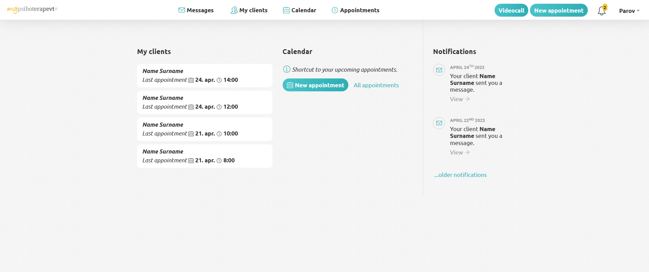Click the info icon above upcoming appointments shortcut
This screenshot has height=272, width=649.
286,69
